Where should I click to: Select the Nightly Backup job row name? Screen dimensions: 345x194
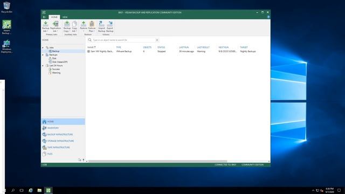(x=102, y=51)
